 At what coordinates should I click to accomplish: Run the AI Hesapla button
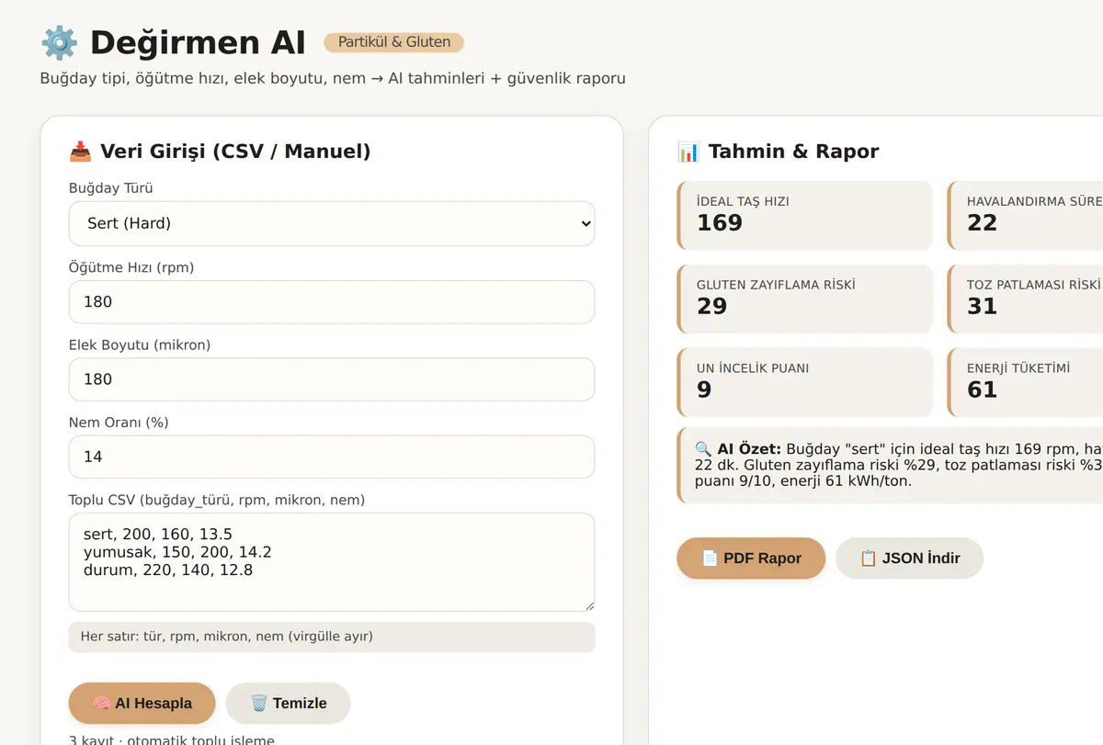[142, 704]
